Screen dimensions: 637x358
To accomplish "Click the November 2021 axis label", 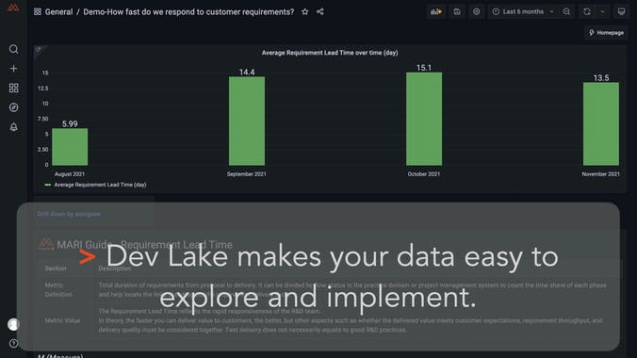I will point(601,174).
